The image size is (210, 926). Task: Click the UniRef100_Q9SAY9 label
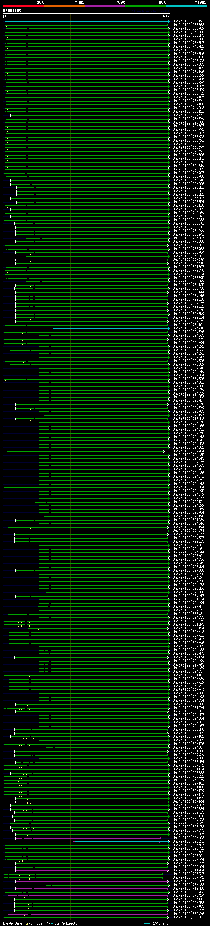point(188,50)
